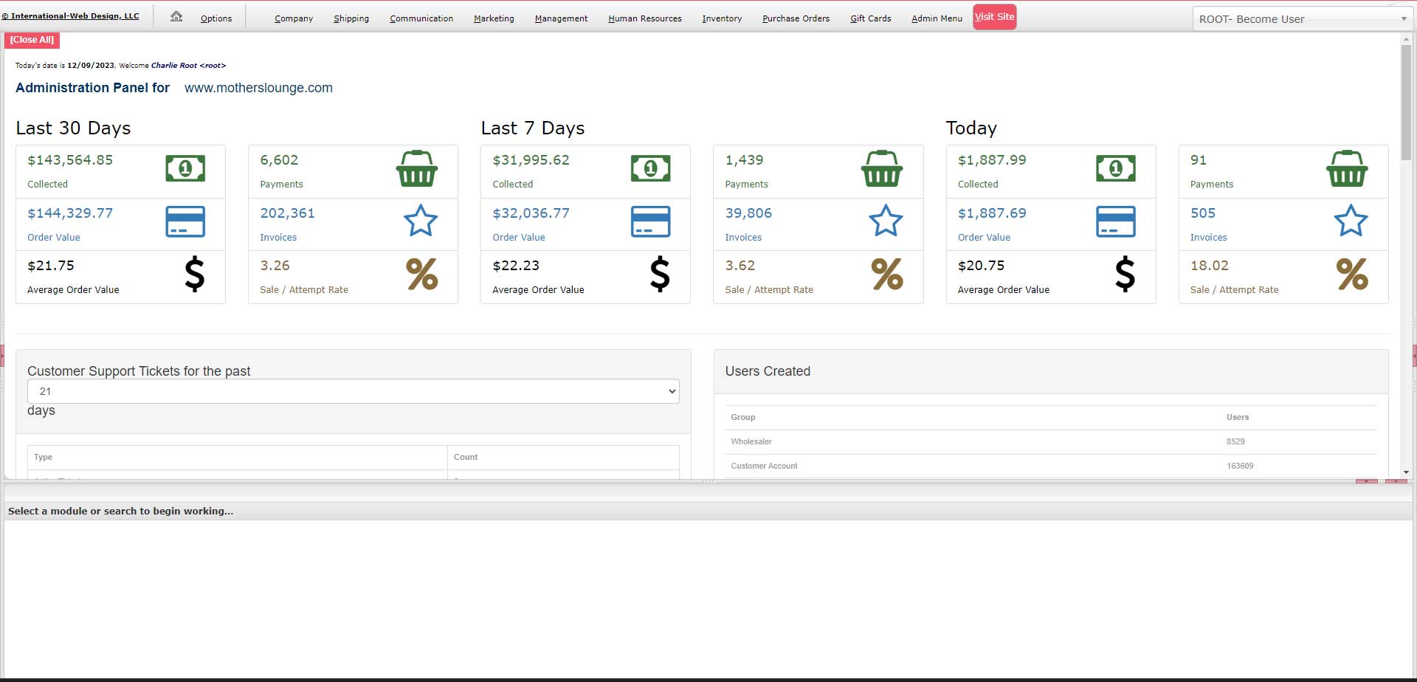Click the dashboard vertical scrollbar thumb
Viewport: 1417px width, 682px height.
tap(1406, 103)
